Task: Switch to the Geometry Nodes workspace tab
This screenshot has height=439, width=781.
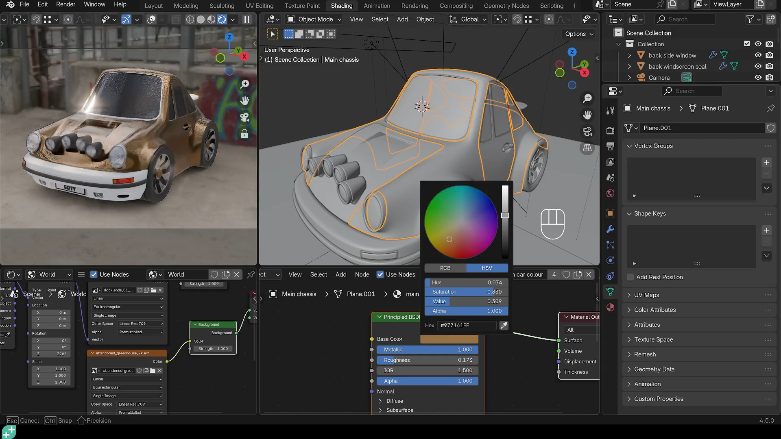Action: (506, 6)
